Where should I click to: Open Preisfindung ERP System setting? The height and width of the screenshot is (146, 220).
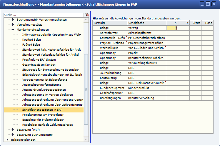point(39,60)
